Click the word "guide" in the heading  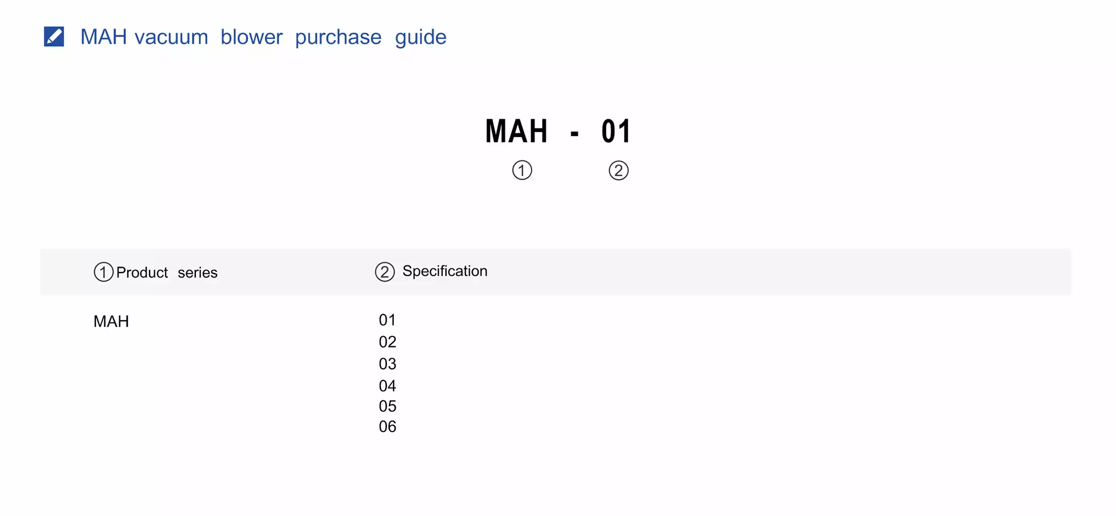(421, 37)
